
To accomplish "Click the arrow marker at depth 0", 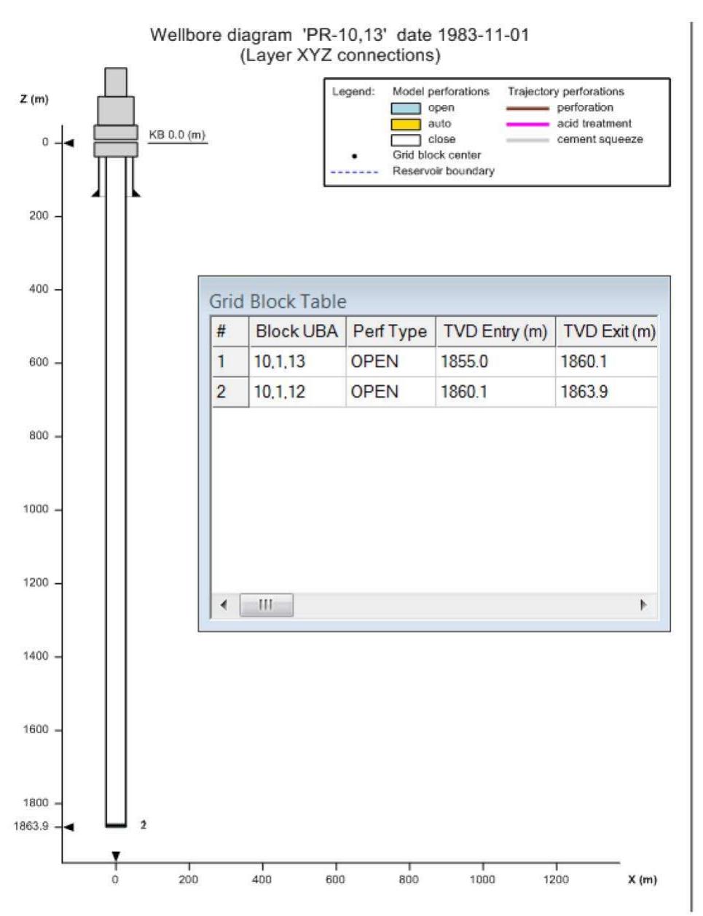I will point(68,143).
